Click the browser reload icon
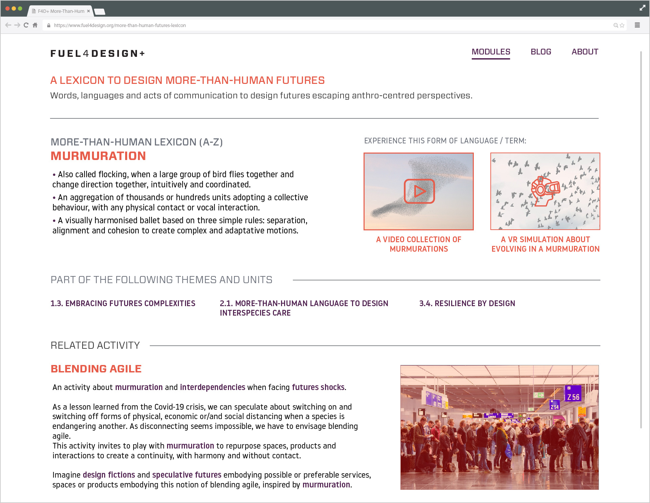Screen dimensions: 650x503 click(x=26, y=25)
